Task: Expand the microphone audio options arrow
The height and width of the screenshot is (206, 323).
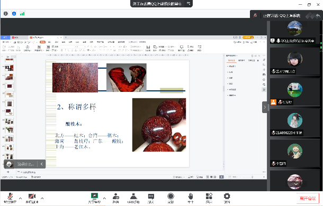Action: [x=21, y=199]
